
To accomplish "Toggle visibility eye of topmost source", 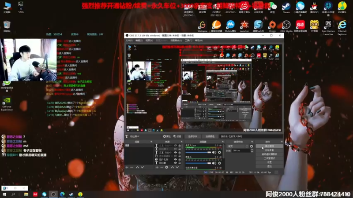I will point(175,146).
